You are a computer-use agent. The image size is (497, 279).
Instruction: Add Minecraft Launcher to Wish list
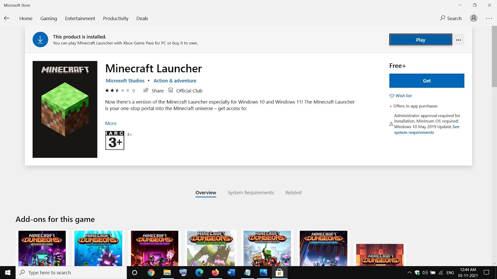(x=401, y=96)
